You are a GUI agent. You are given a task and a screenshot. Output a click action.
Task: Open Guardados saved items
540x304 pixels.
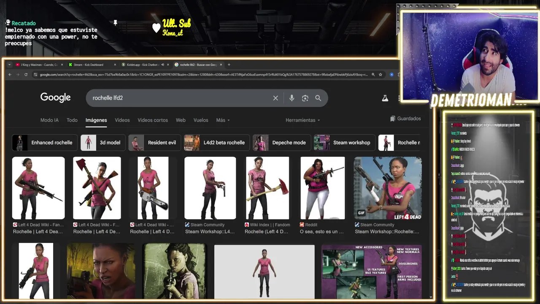click(405, 119)
